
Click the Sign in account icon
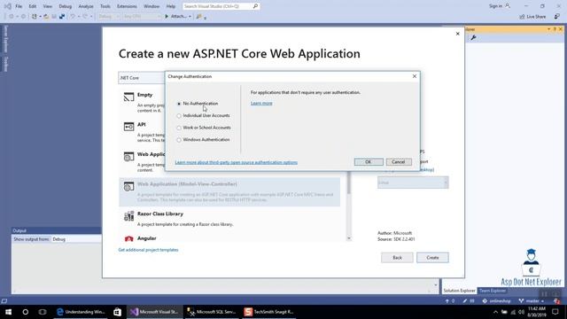click(508, 6)
